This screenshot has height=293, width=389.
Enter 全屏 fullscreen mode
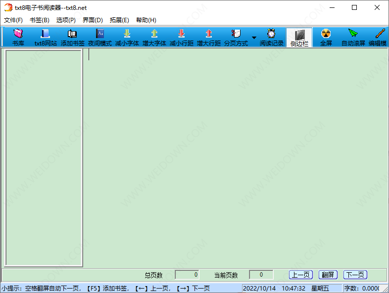click(326, 37)
